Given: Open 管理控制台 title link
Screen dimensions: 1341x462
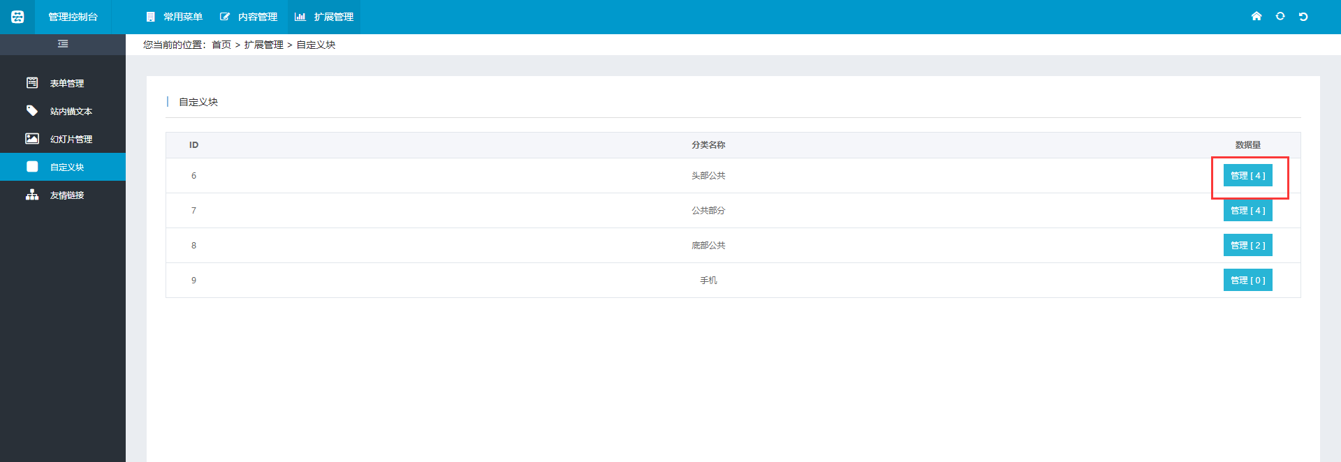Looking at the screenshot, I should point(73,17).
